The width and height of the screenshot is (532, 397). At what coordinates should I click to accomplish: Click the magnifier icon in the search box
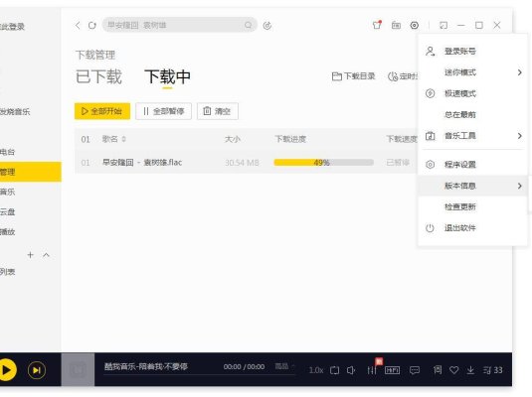coord(249,26)
